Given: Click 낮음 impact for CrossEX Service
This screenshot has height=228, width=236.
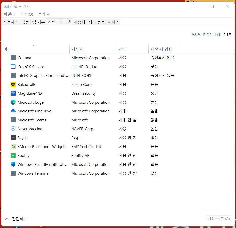Looking at the screenshot, I should (154, 67).
